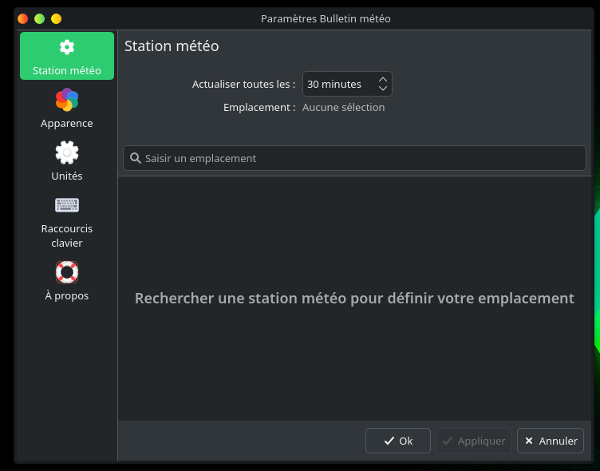
Task: Decrease update interval with the down arrow
Action: click(383, 89)
